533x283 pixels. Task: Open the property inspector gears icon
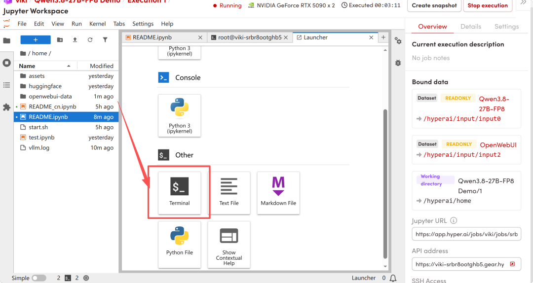point(398,41)
